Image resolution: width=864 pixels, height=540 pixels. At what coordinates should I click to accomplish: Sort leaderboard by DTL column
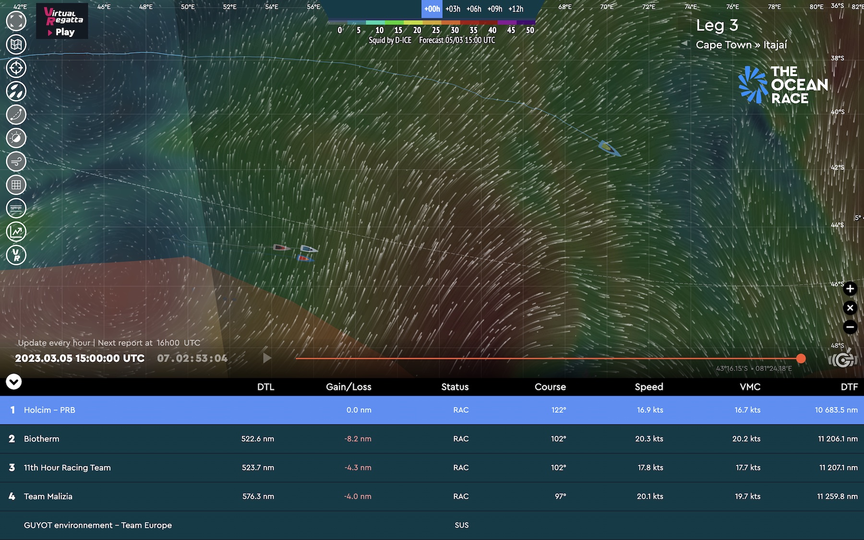tap(265, 387)
